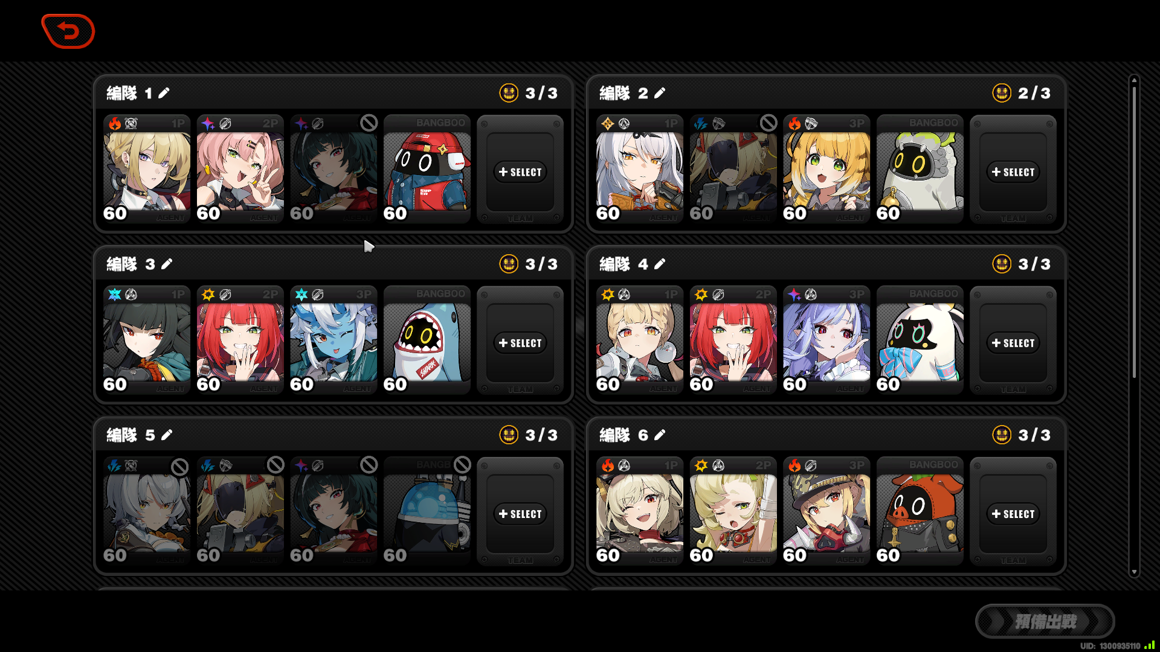Click the 預備出戰 ready-for-battle button

click(x=1045, y=621)
